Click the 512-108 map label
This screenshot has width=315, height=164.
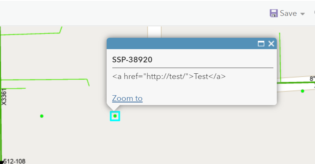pos(14,161)
